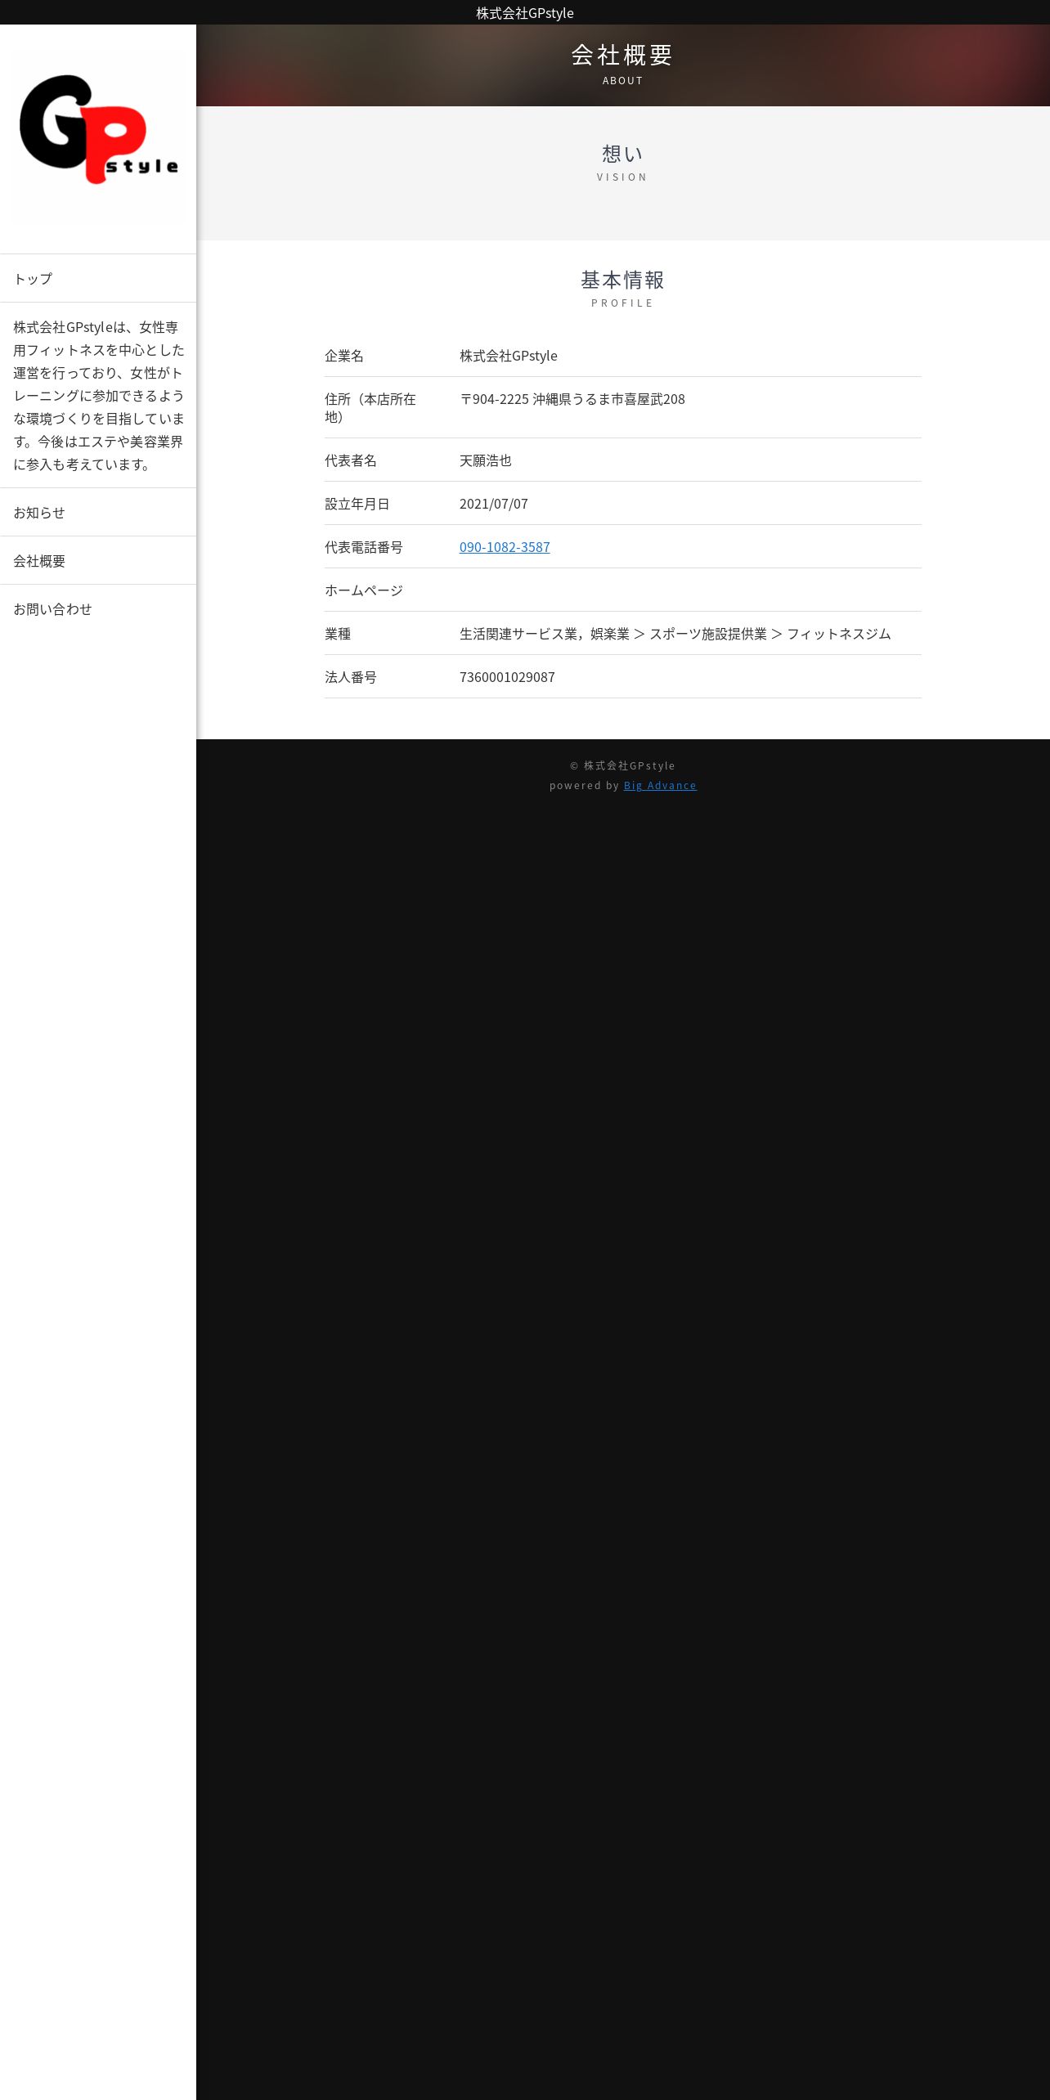Image resolution: width=1050 pixels, height=2100 pixels.
Task: Click the sidebar company description text
Action: click(x=98, y=396)
